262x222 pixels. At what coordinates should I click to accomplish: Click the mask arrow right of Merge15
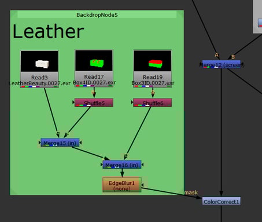pos(80,143)
